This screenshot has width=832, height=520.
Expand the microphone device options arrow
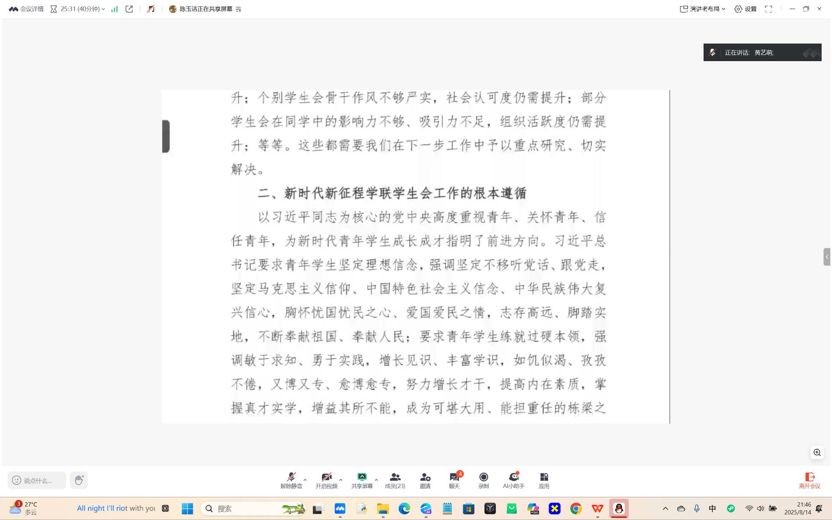(x=305, y=480)
